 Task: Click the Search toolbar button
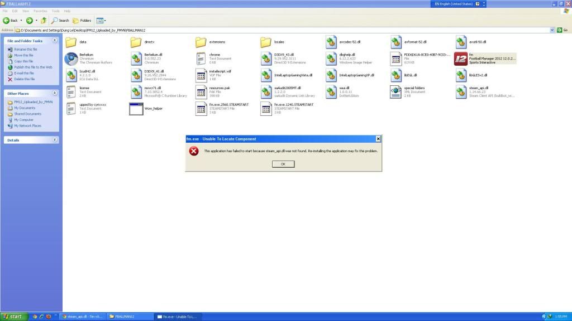point(60,21)
